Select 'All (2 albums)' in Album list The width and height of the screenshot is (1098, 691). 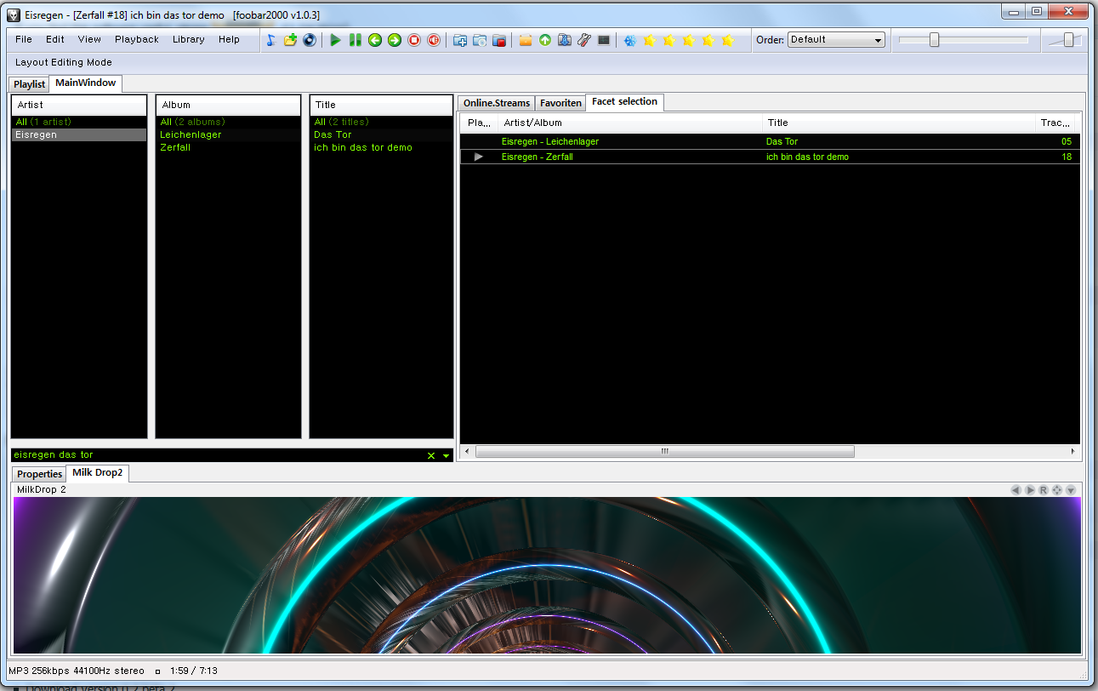228,122
